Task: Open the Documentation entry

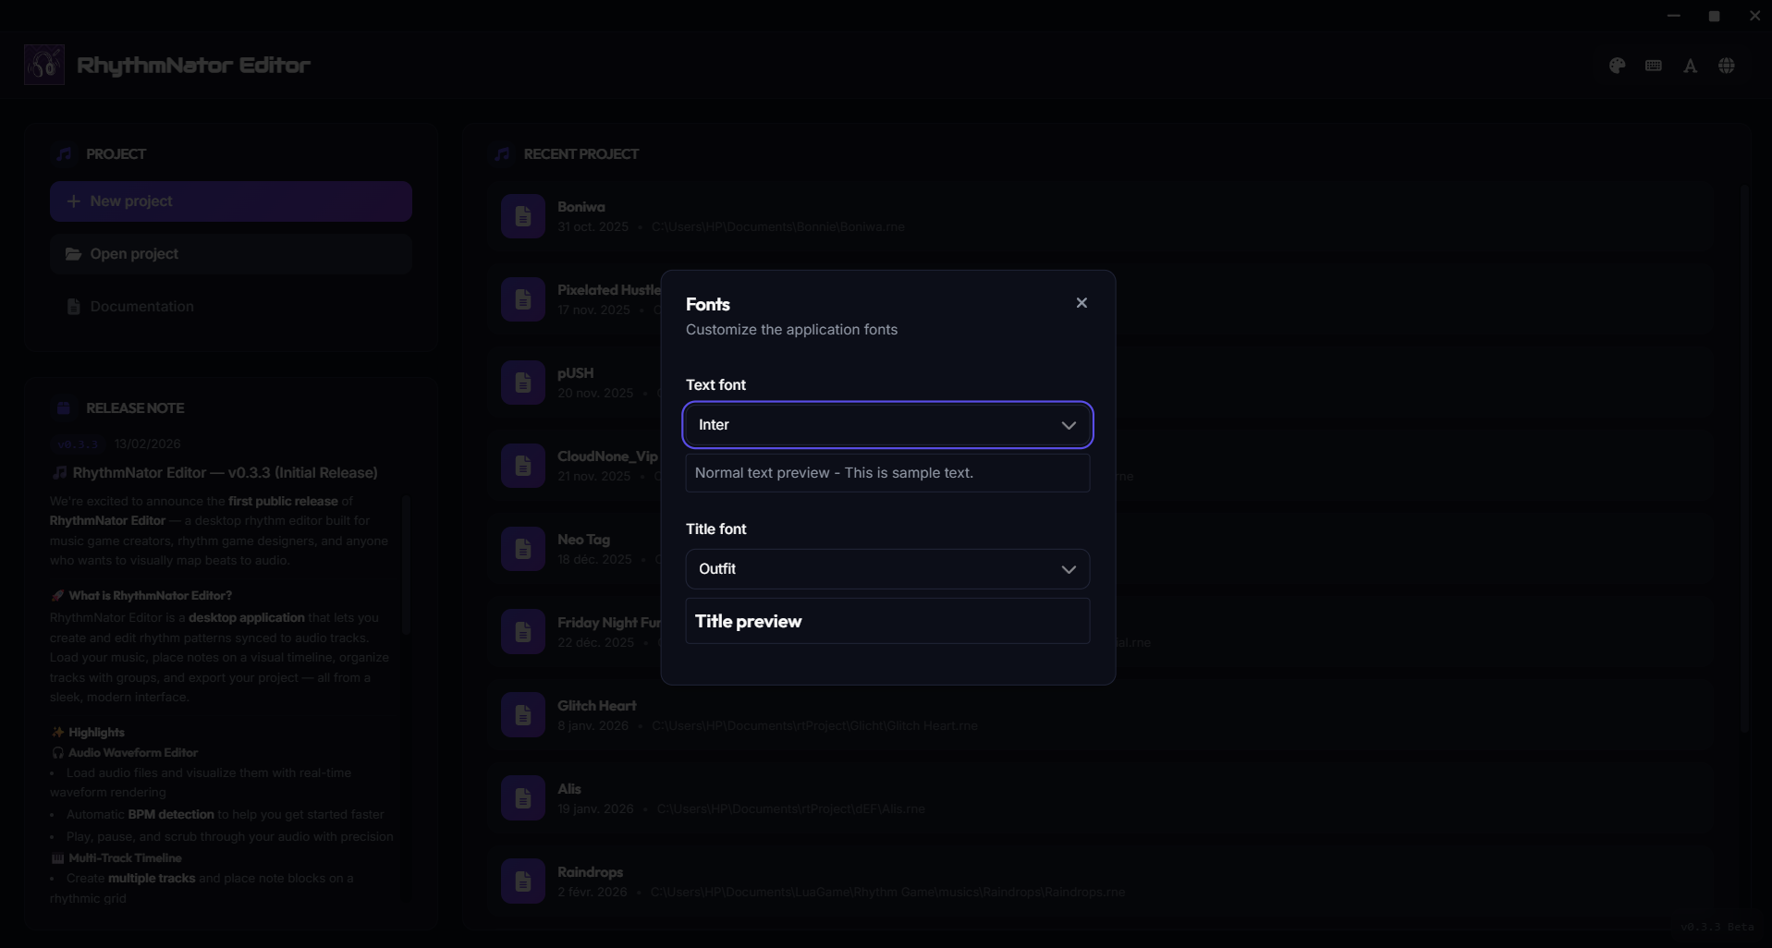Action: (x=230, y=306)
